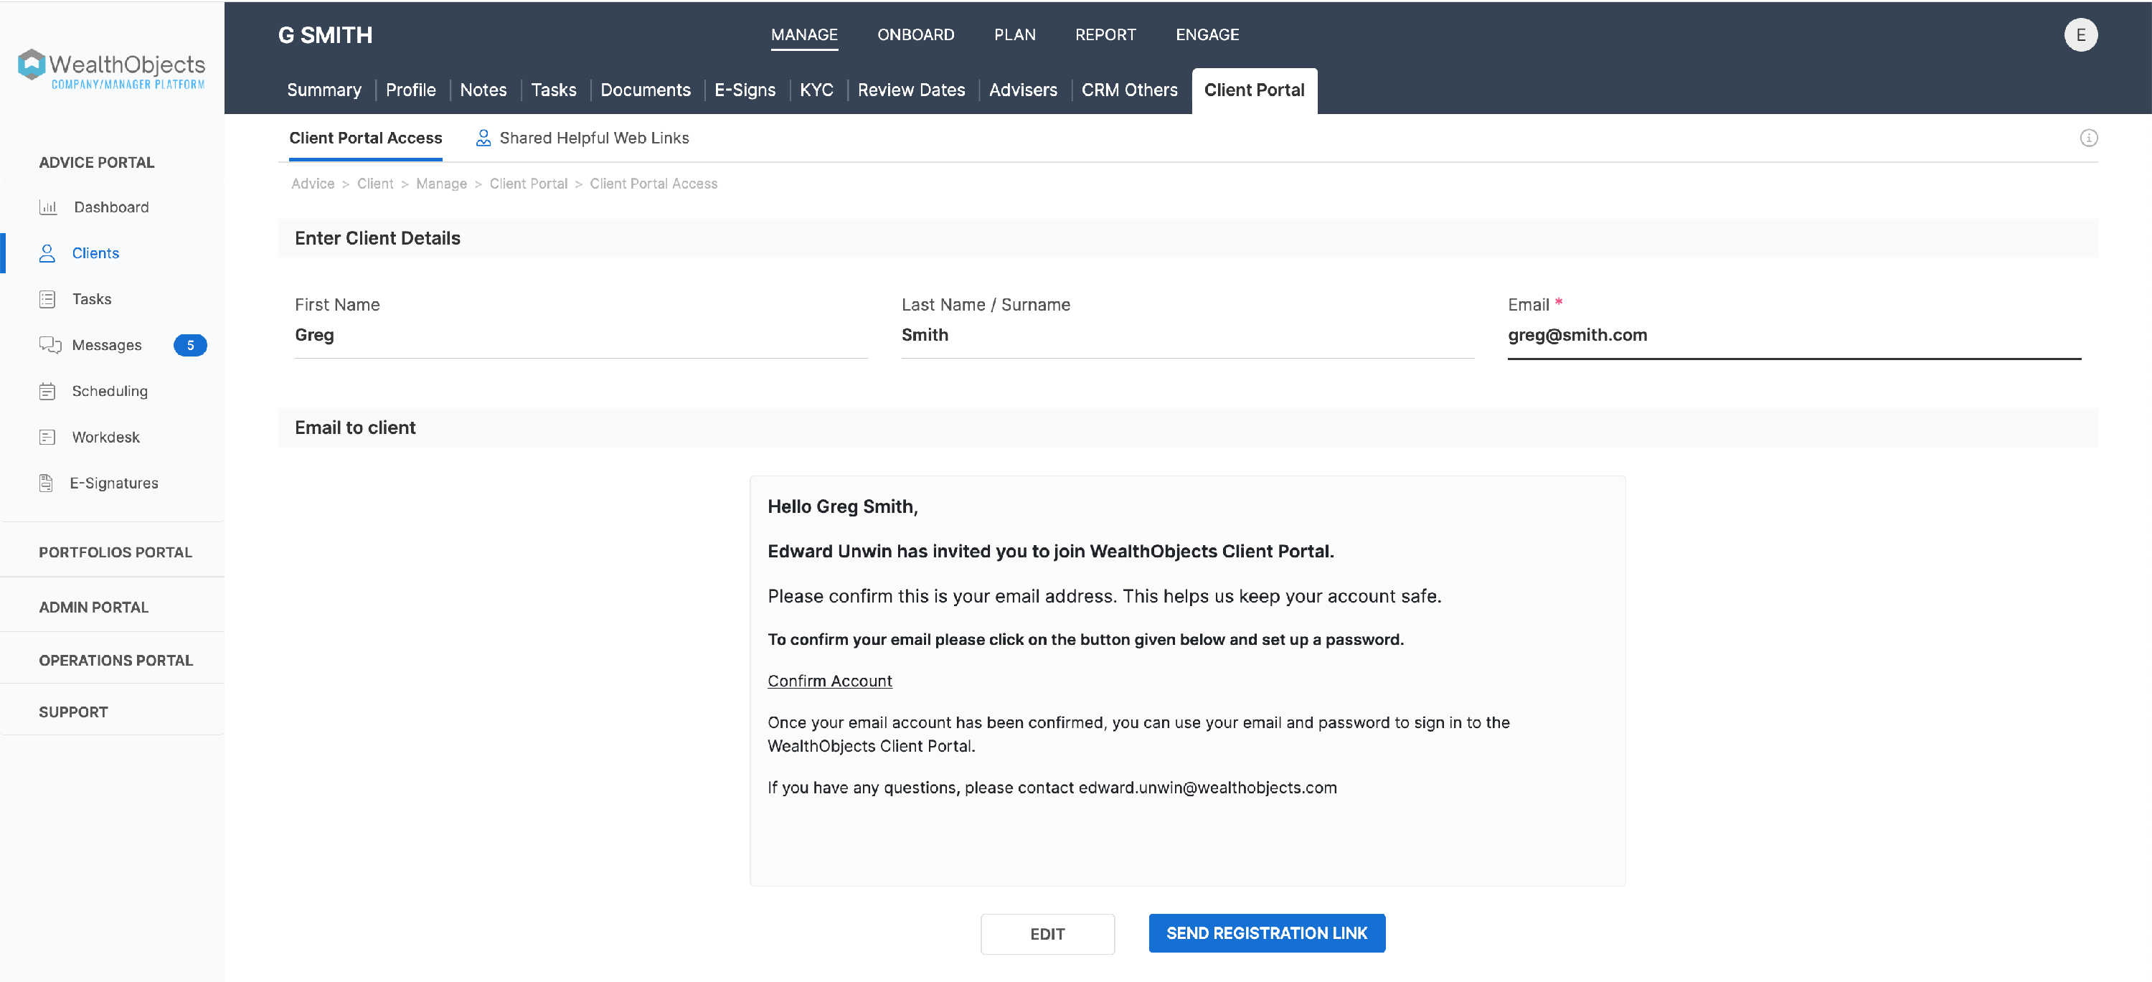
Task: Expand the ADMIN PORTAL section
Action: 93,607
